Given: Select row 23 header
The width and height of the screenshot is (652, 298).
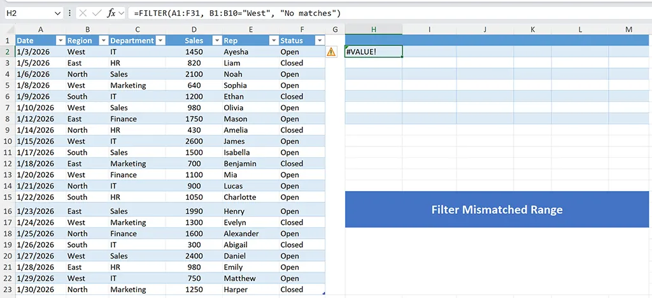Looking at the screenshot, I should click(x=8, y=289).
